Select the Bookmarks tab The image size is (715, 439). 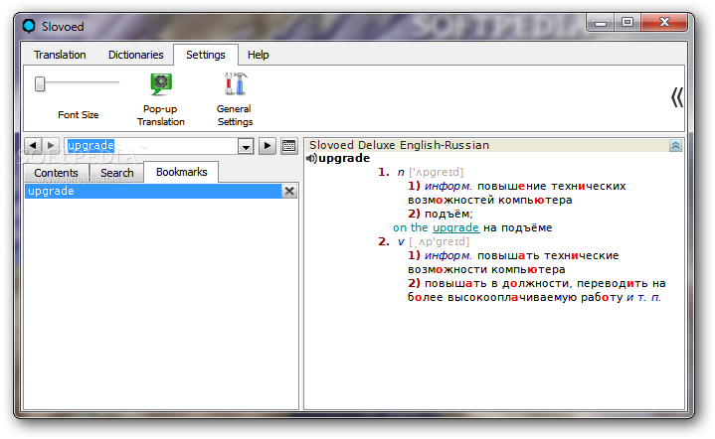[182, 172]
